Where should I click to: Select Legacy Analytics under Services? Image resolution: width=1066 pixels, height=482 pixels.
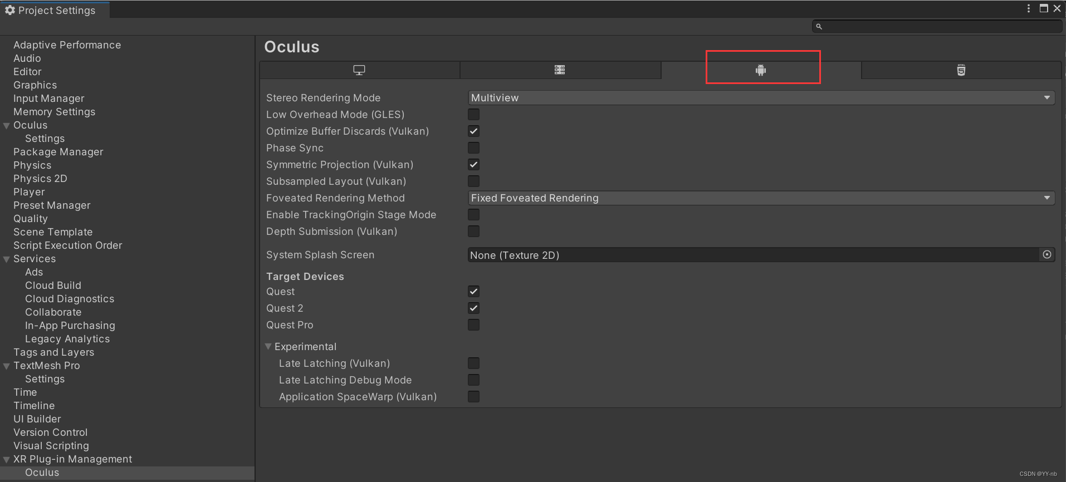[x=67, y=339]
